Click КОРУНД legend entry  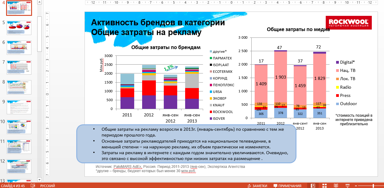[x=218, y=78]
